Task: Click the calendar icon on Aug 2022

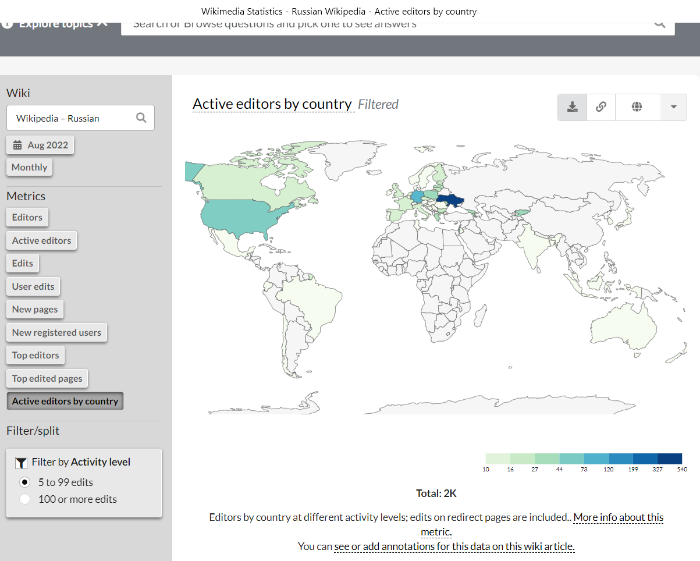Action: (17, 145)
